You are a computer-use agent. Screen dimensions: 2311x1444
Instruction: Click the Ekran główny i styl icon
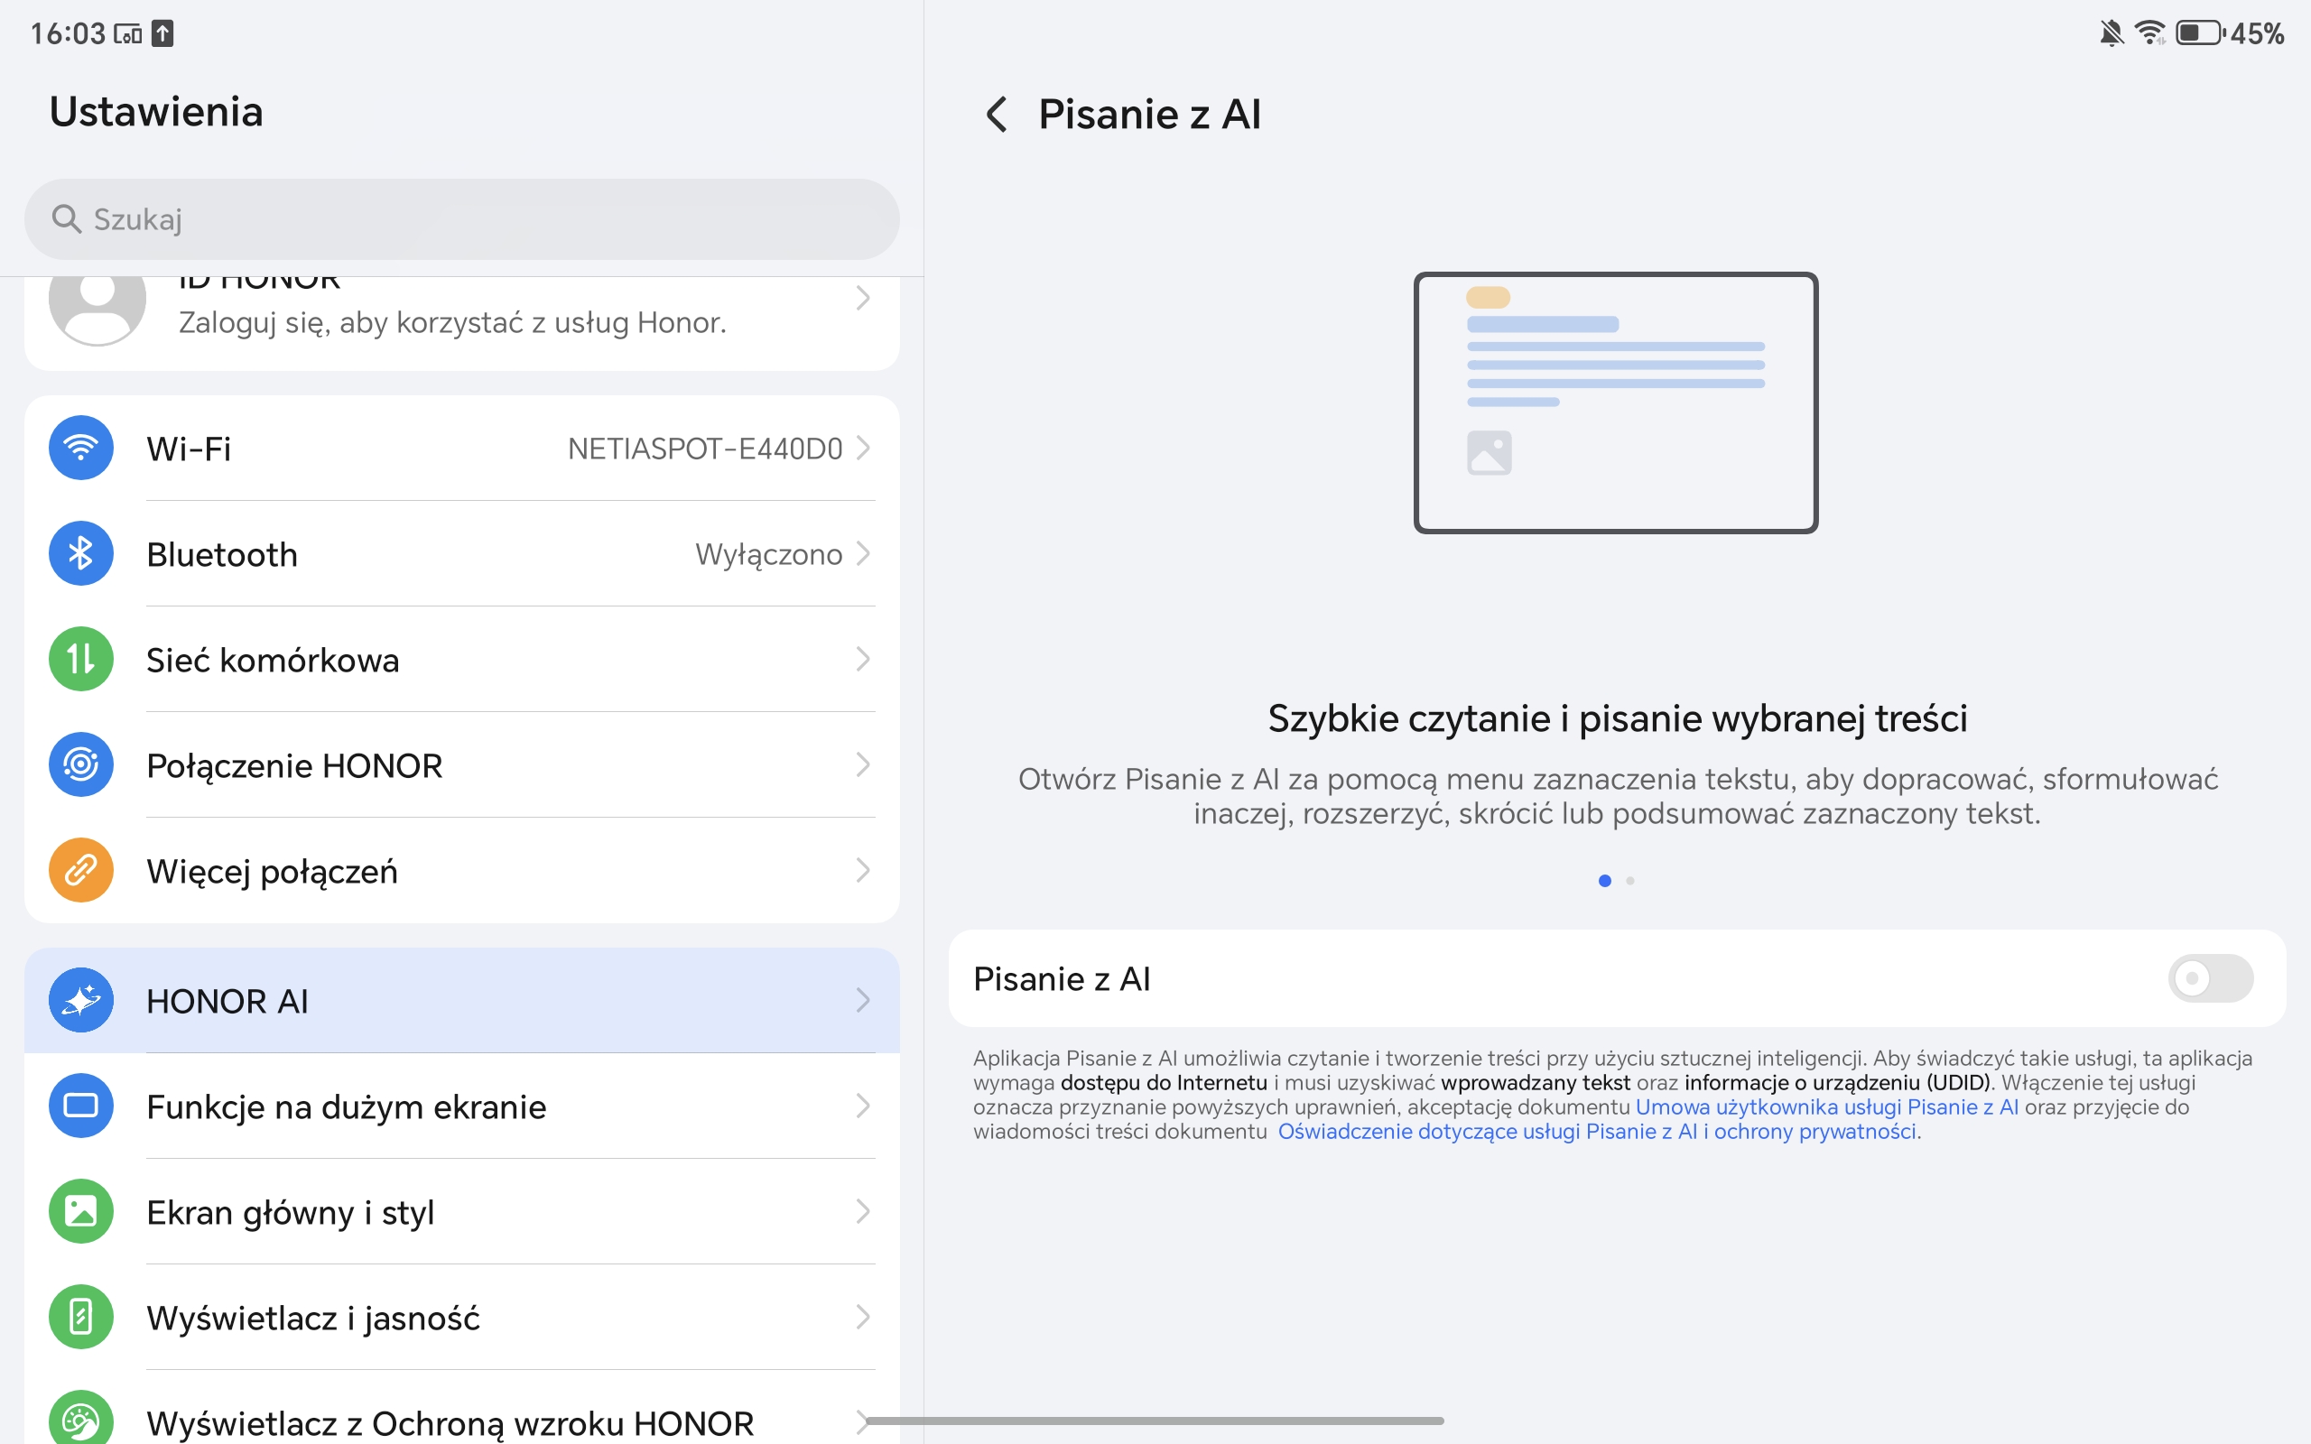tap(81, 1211)
